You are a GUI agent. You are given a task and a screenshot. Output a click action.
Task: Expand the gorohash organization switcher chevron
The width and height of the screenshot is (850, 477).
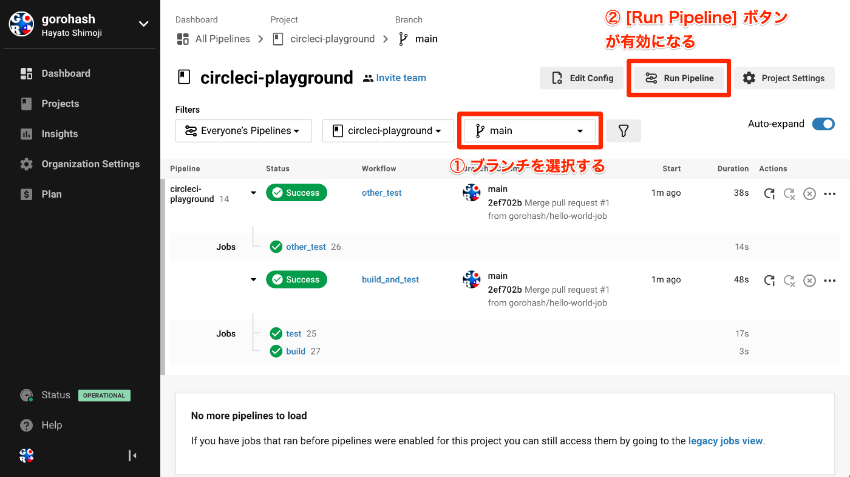click(144, 24)
